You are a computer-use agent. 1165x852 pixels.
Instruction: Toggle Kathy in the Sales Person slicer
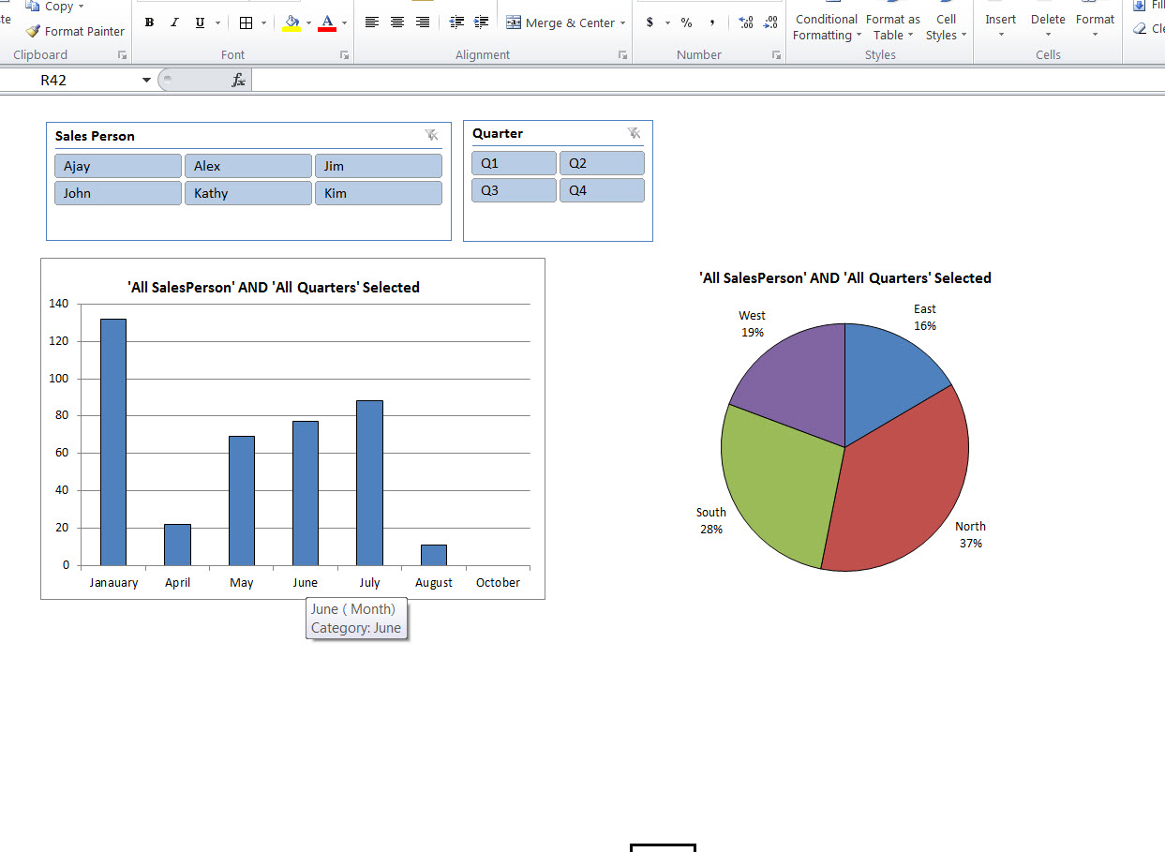[x=247, y=192]
